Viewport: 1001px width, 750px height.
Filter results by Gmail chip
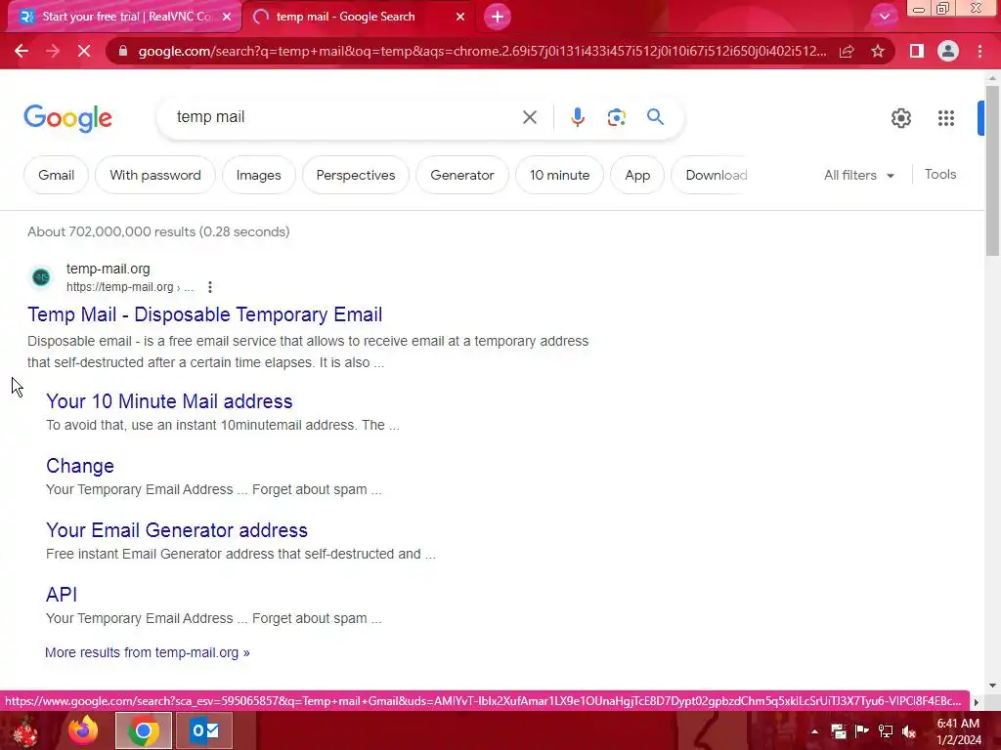click(x=56, y=175)
